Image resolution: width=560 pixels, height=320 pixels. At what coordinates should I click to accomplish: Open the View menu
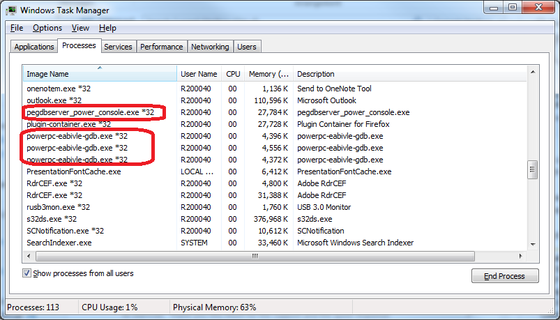point(80,28)
